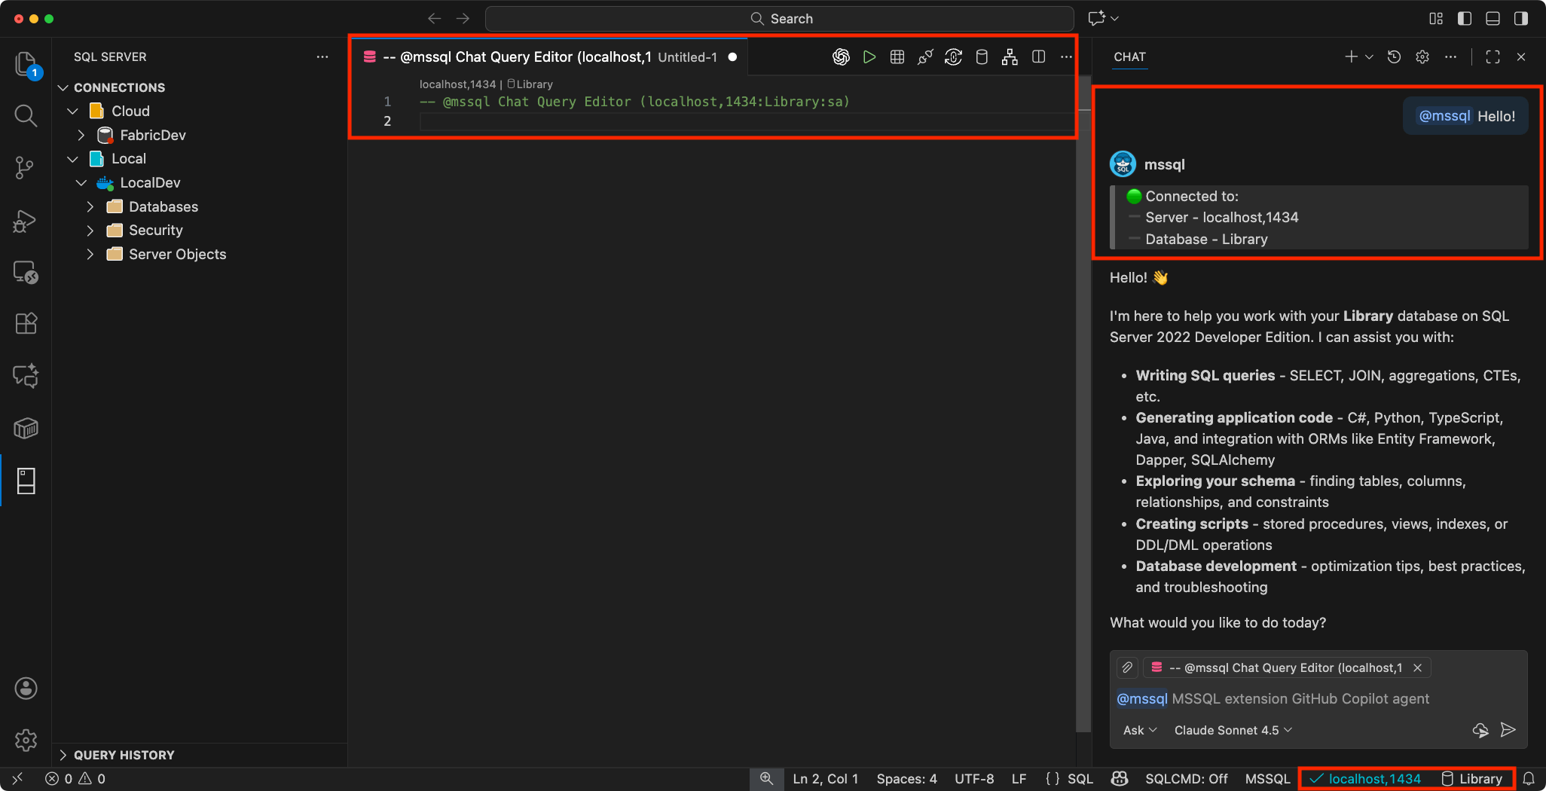Go back with the left arrow
Screen dimensions: 1546x791
click(435, 19)
